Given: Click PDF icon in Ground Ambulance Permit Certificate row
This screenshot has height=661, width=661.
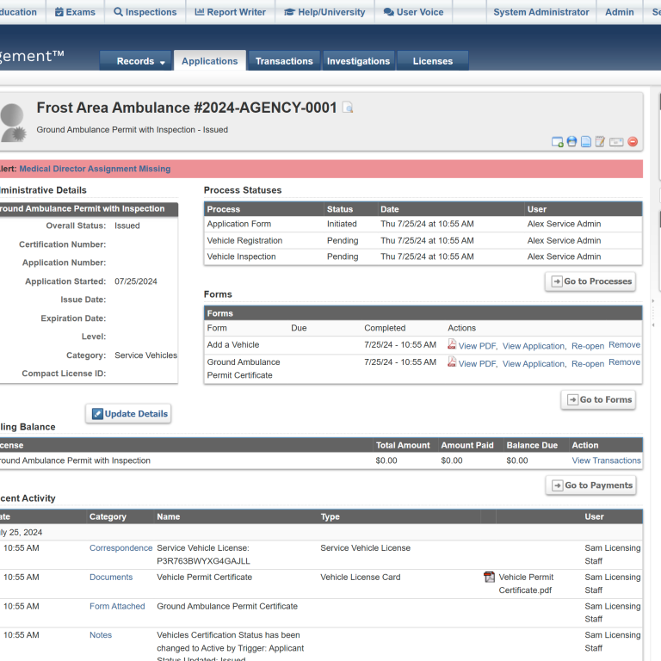Looking at the screenshot, I should click(x=452, y=362).
